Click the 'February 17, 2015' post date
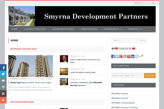The height and width of the screenshot is (109, 164). pos(18,78)
